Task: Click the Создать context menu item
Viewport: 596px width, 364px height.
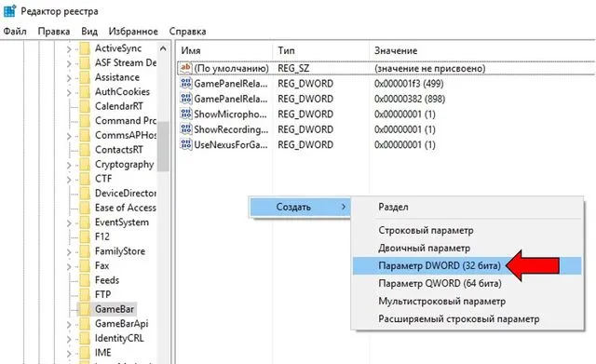Action: click(x=300, y=207)
